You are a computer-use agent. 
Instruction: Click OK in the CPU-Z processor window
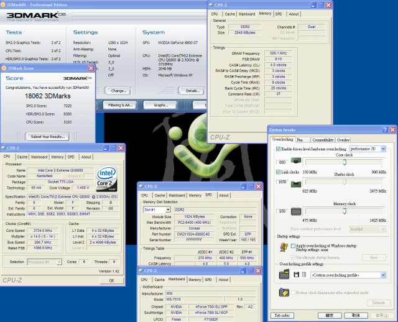click(112, 280)
